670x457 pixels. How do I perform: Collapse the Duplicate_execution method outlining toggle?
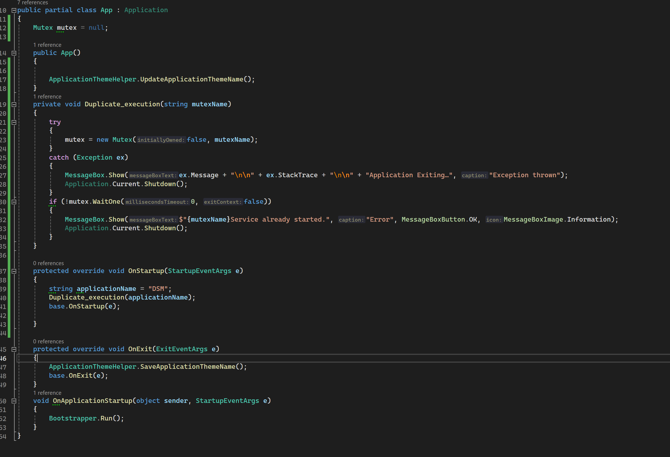pyautogui.click(x=14, y=105)
